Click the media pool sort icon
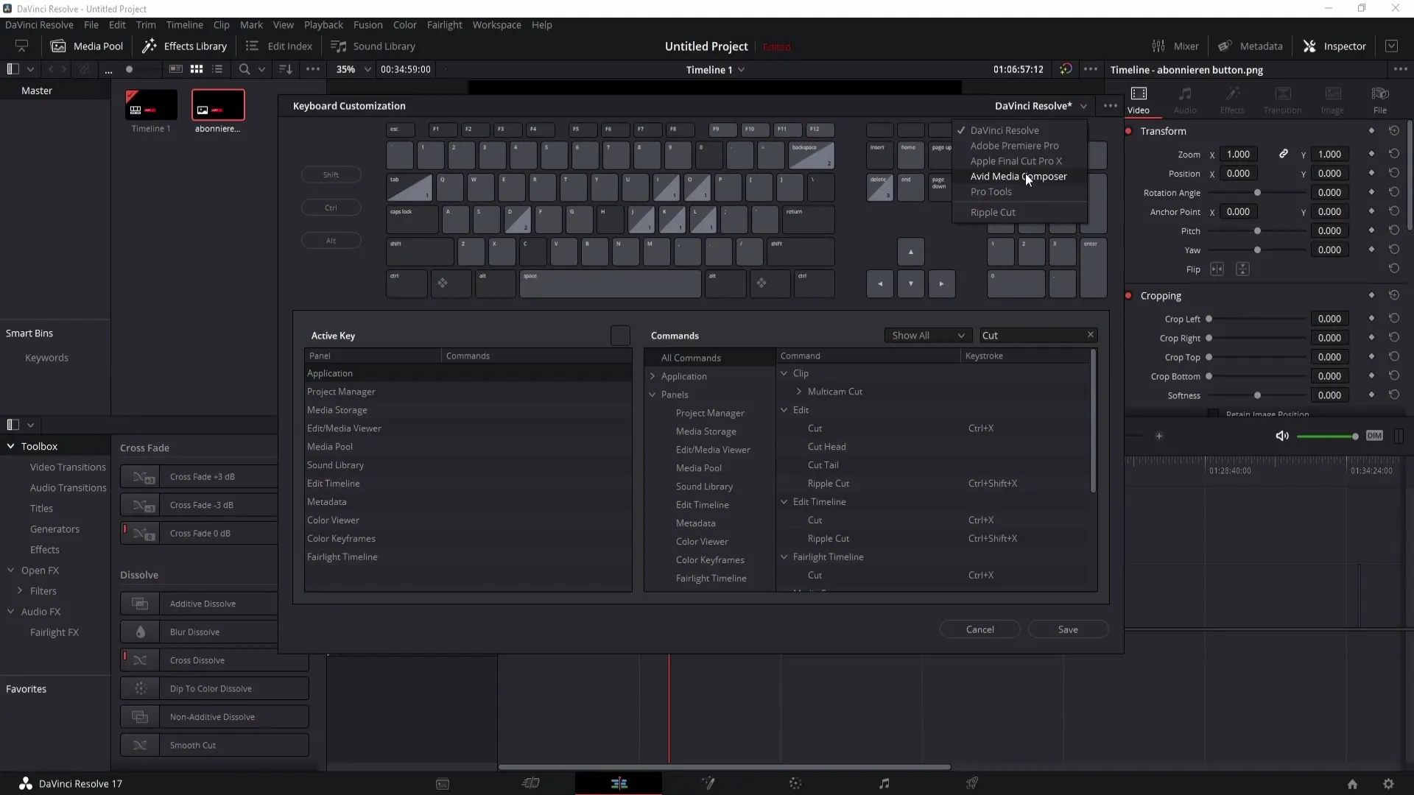The height and width of the screenshot is (795, 1414). [x=286, y=69]
